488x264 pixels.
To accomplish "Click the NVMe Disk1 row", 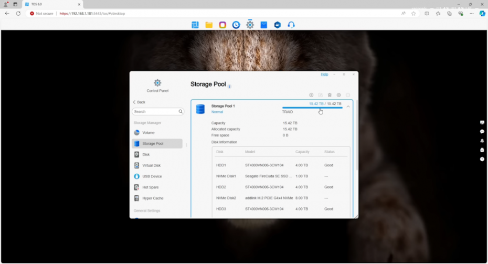I will coord(281,176).
